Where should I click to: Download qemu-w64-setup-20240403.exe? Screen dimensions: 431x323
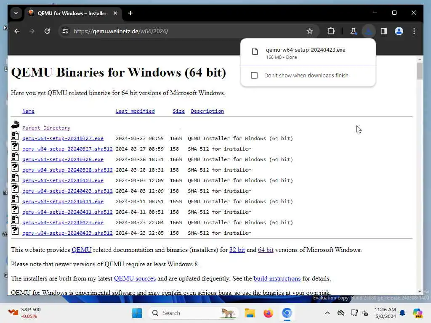tap(63, 180)
